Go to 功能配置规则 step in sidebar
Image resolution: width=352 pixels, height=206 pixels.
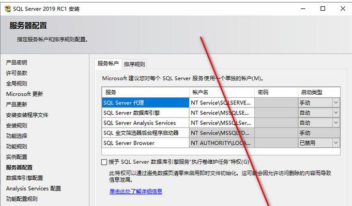tap(22, 199)
